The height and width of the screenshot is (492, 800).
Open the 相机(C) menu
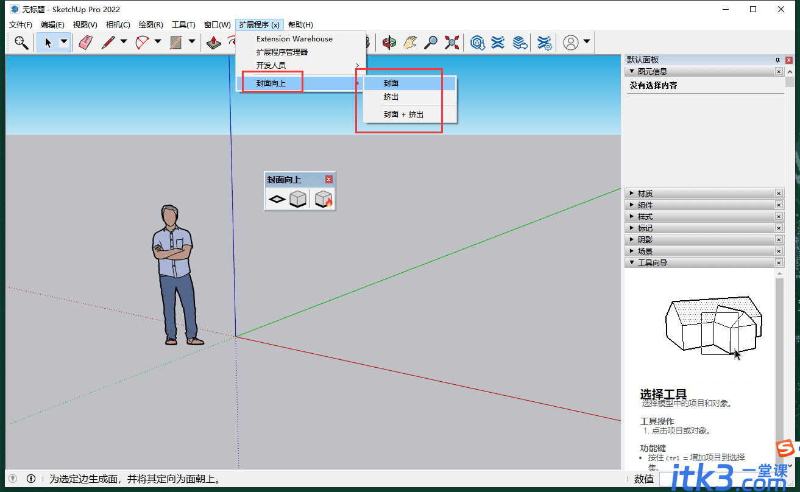(x=118, y=25)
